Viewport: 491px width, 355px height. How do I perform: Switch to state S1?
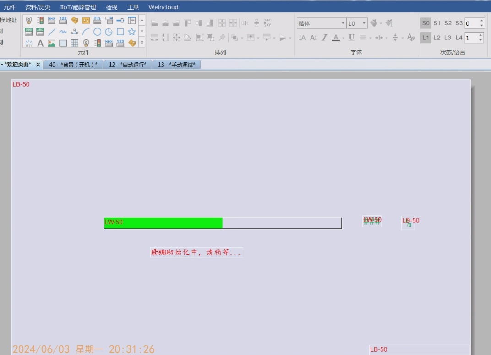437,23
